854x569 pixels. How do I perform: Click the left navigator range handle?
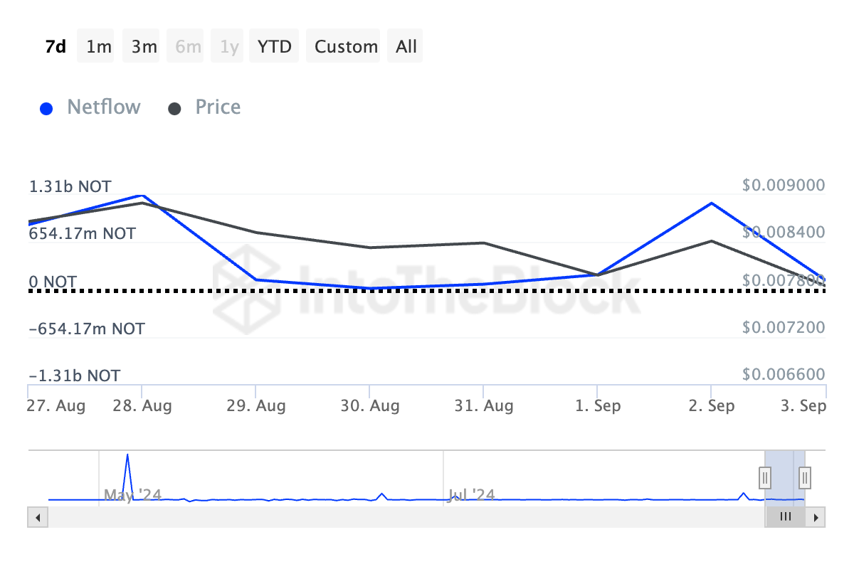[765, 477]
